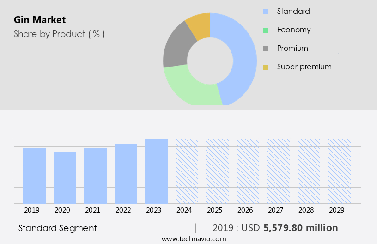Select the Economy legend label
Viewport: 377px width, 244px height.
(294, 30)
